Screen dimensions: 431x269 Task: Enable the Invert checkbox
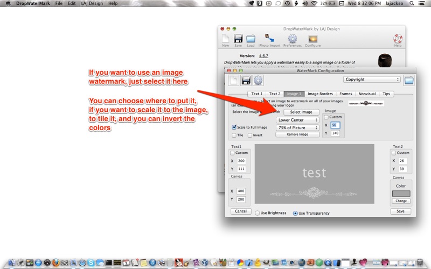click(250, 136)
